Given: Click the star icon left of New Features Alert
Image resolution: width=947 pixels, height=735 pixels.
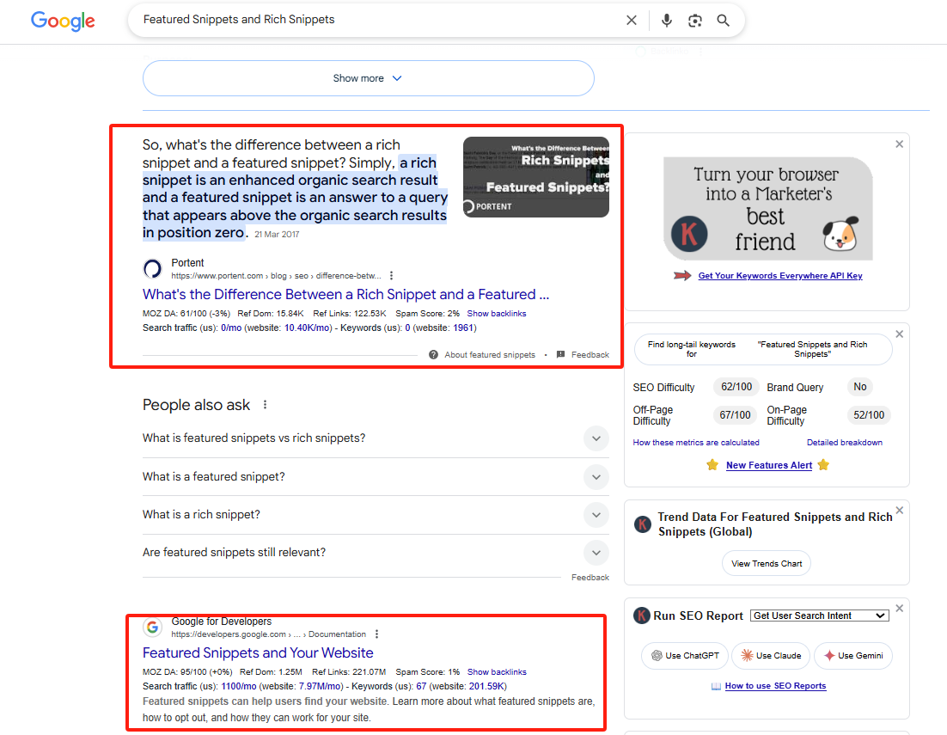Looking at the screenshot, I should 712,465.
